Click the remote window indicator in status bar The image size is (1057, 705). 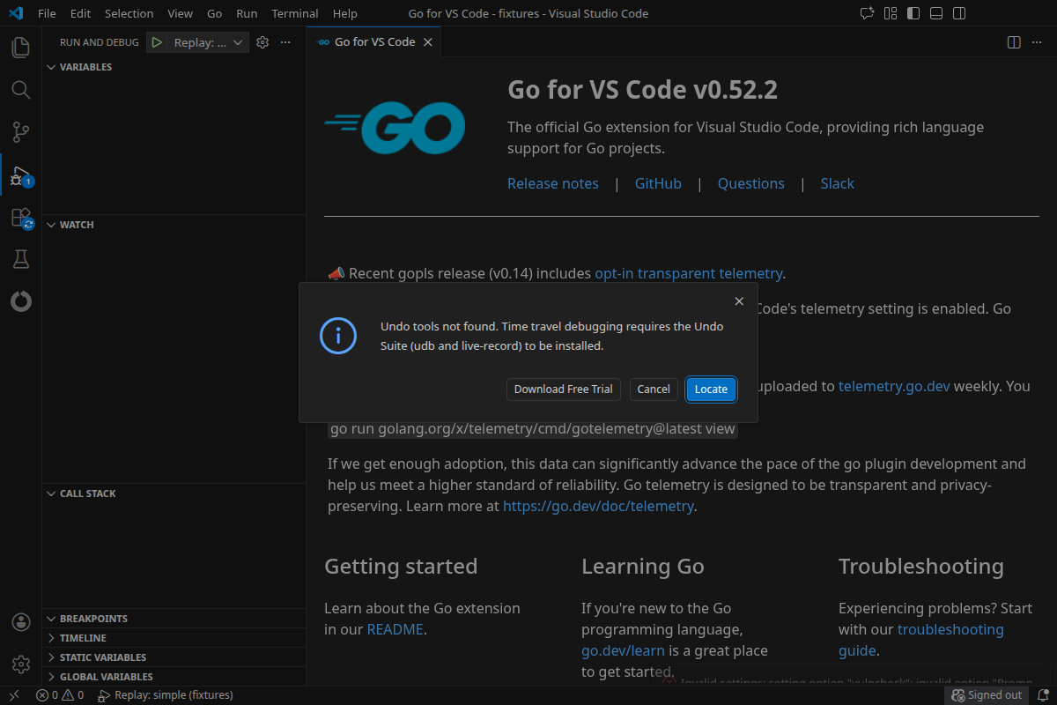pos(14,695)
